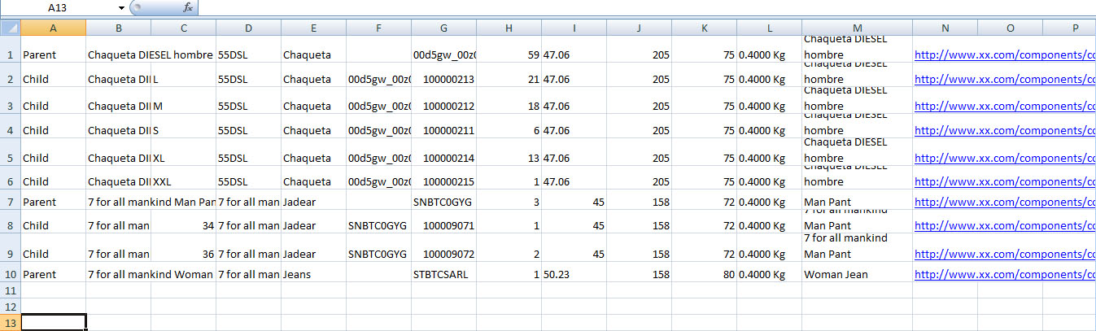1096x331 pixels.
Task: Click cell G5 with value 100000214
Action: pos(443,154)
